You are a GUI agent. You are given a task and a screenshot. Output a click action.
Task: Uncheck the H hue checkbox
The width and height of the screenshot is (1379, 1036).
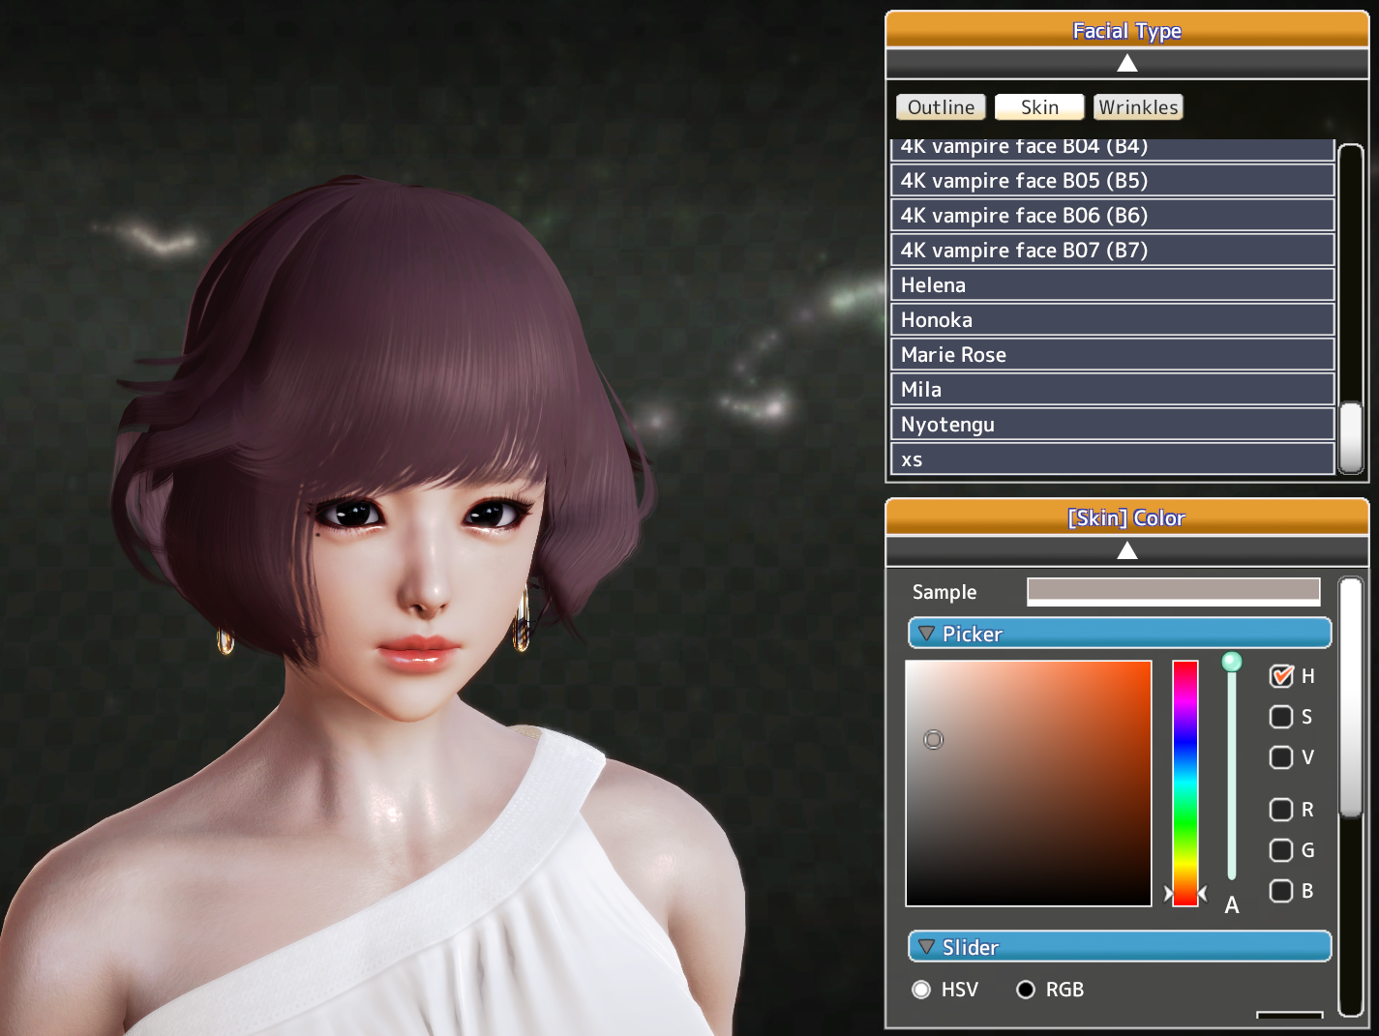pos(1281,676)
